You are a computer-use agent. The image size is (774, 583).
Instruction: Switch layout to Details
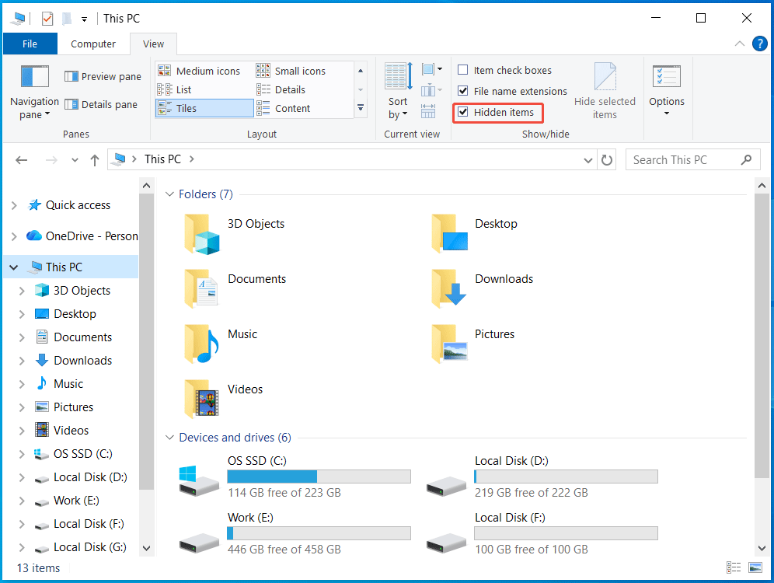(281, 90)
